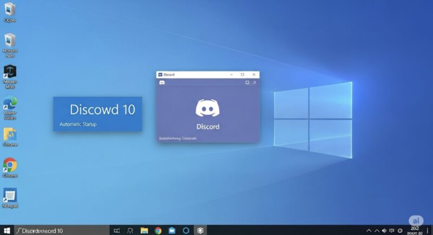Click the Cortana circle icon on the taskbar
This screenshot has height=235, width=433.
(186, 231)
